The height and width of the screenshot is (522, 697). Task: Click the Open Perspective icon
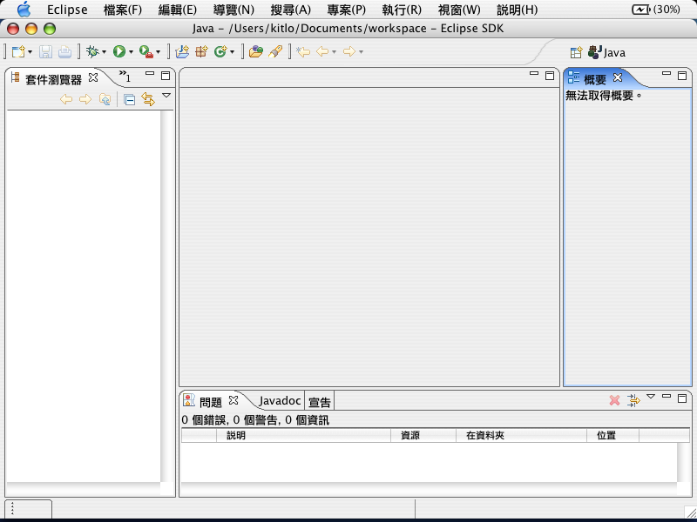[x=576, y=53]
